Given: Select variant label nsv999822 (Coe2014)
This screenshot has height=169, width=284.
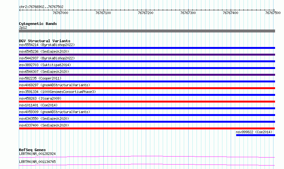Looking at the screenshot, I should [x=254, y=132].
